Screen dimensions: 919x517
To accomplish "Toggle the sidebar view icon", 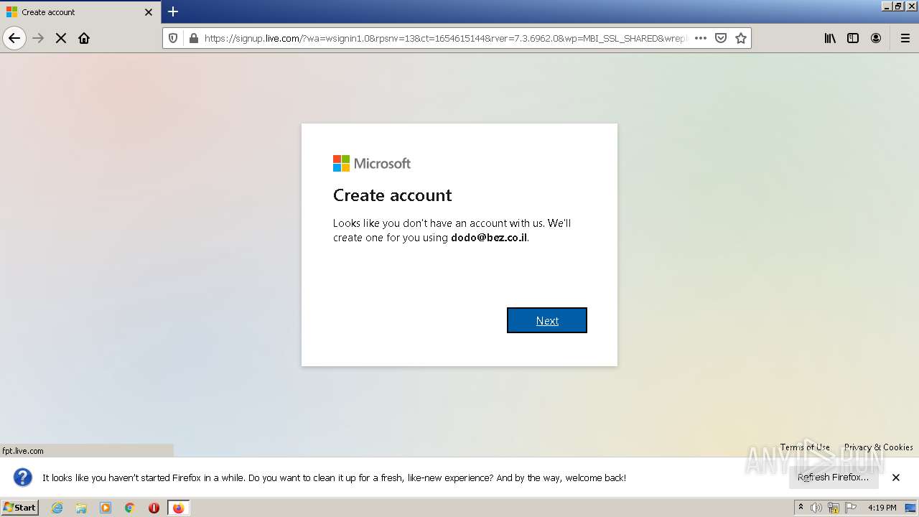I will point(853,38).
